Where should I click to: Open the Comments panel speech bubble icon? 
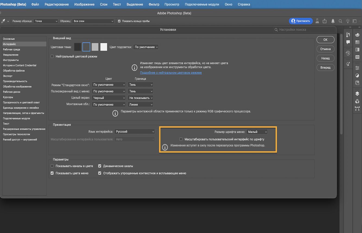click(348, 42)
